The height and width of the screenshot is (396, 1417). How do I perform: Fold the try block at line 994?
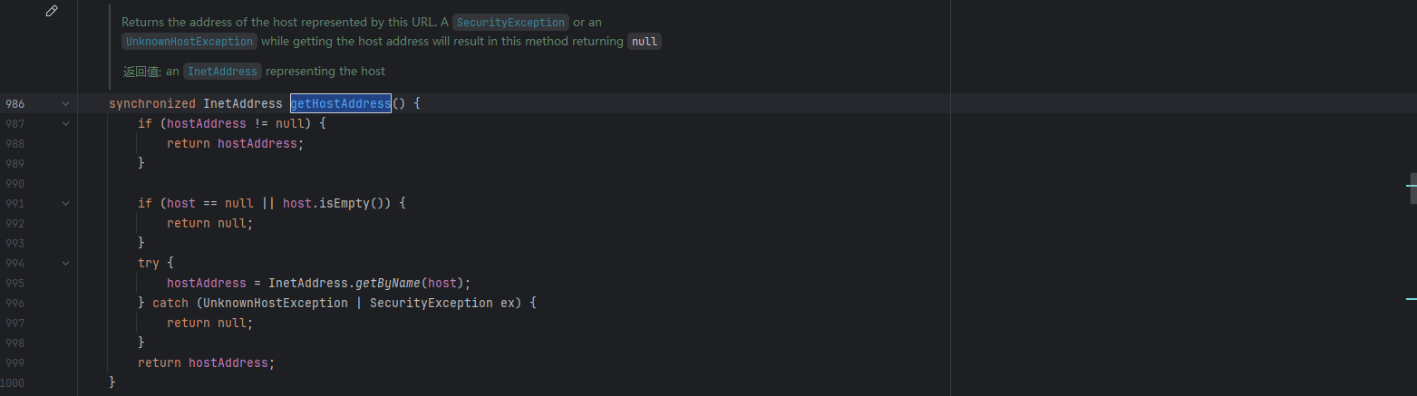click(x=65, y=264)
